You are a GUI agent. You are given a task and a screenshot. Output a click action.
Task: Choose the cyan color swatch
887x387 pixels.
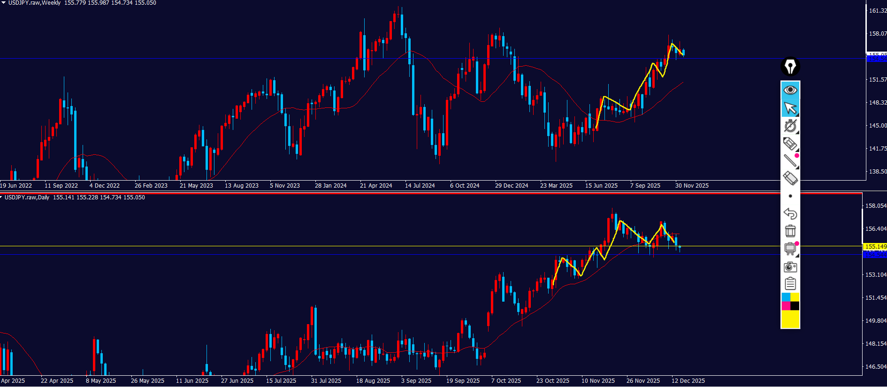pyautogui.click(x=786, y=297)
